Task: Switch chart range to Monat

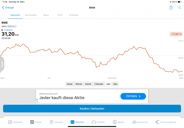Action: click(x=88, y=84)
